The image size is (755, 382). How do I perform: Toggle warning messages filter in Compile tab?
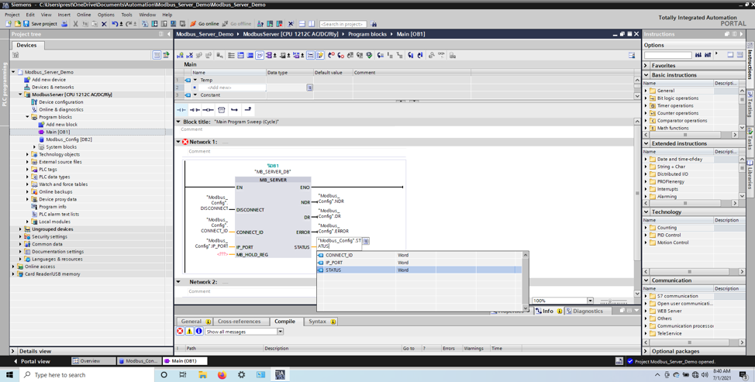tap(189, 332)
